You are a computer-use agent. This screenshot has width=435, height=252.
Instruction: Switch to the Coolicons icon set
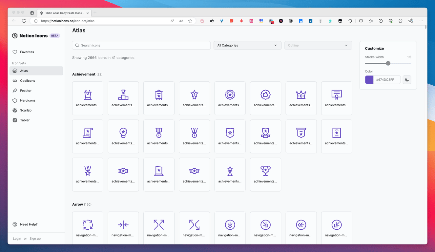point(36,81)
